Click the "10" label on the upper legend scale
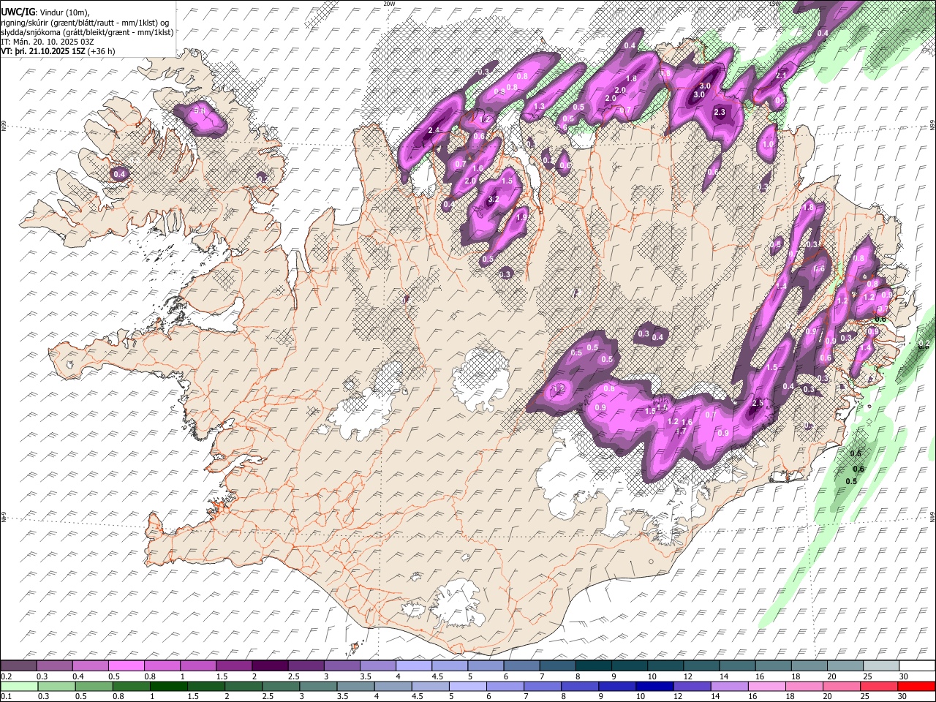Image resolution: width=936 pixels, height=702 pixels. tap(652, 676)
